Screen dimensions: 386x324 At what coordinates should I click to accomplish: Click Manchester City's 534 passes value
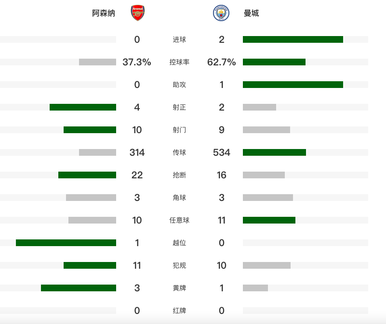coord(222,152)
